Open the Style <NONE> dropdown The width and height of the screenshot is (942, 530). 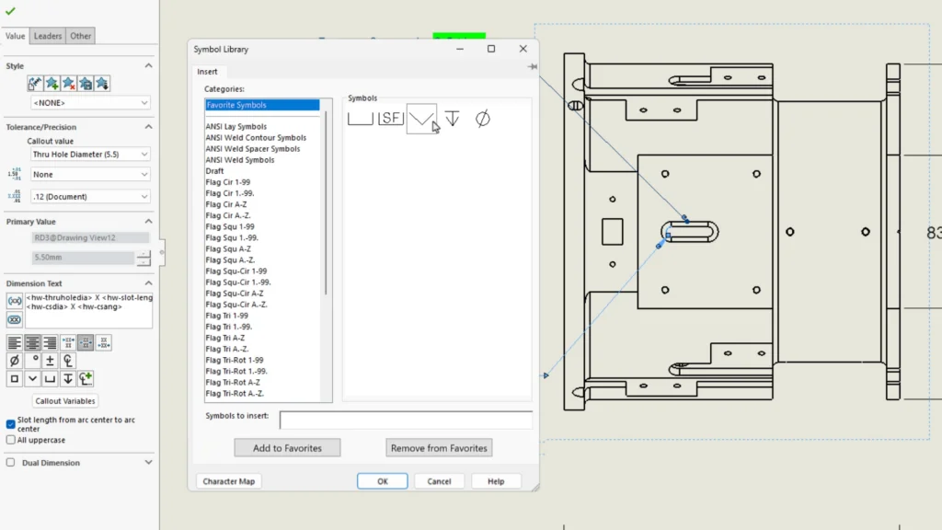tap(89, 103)
